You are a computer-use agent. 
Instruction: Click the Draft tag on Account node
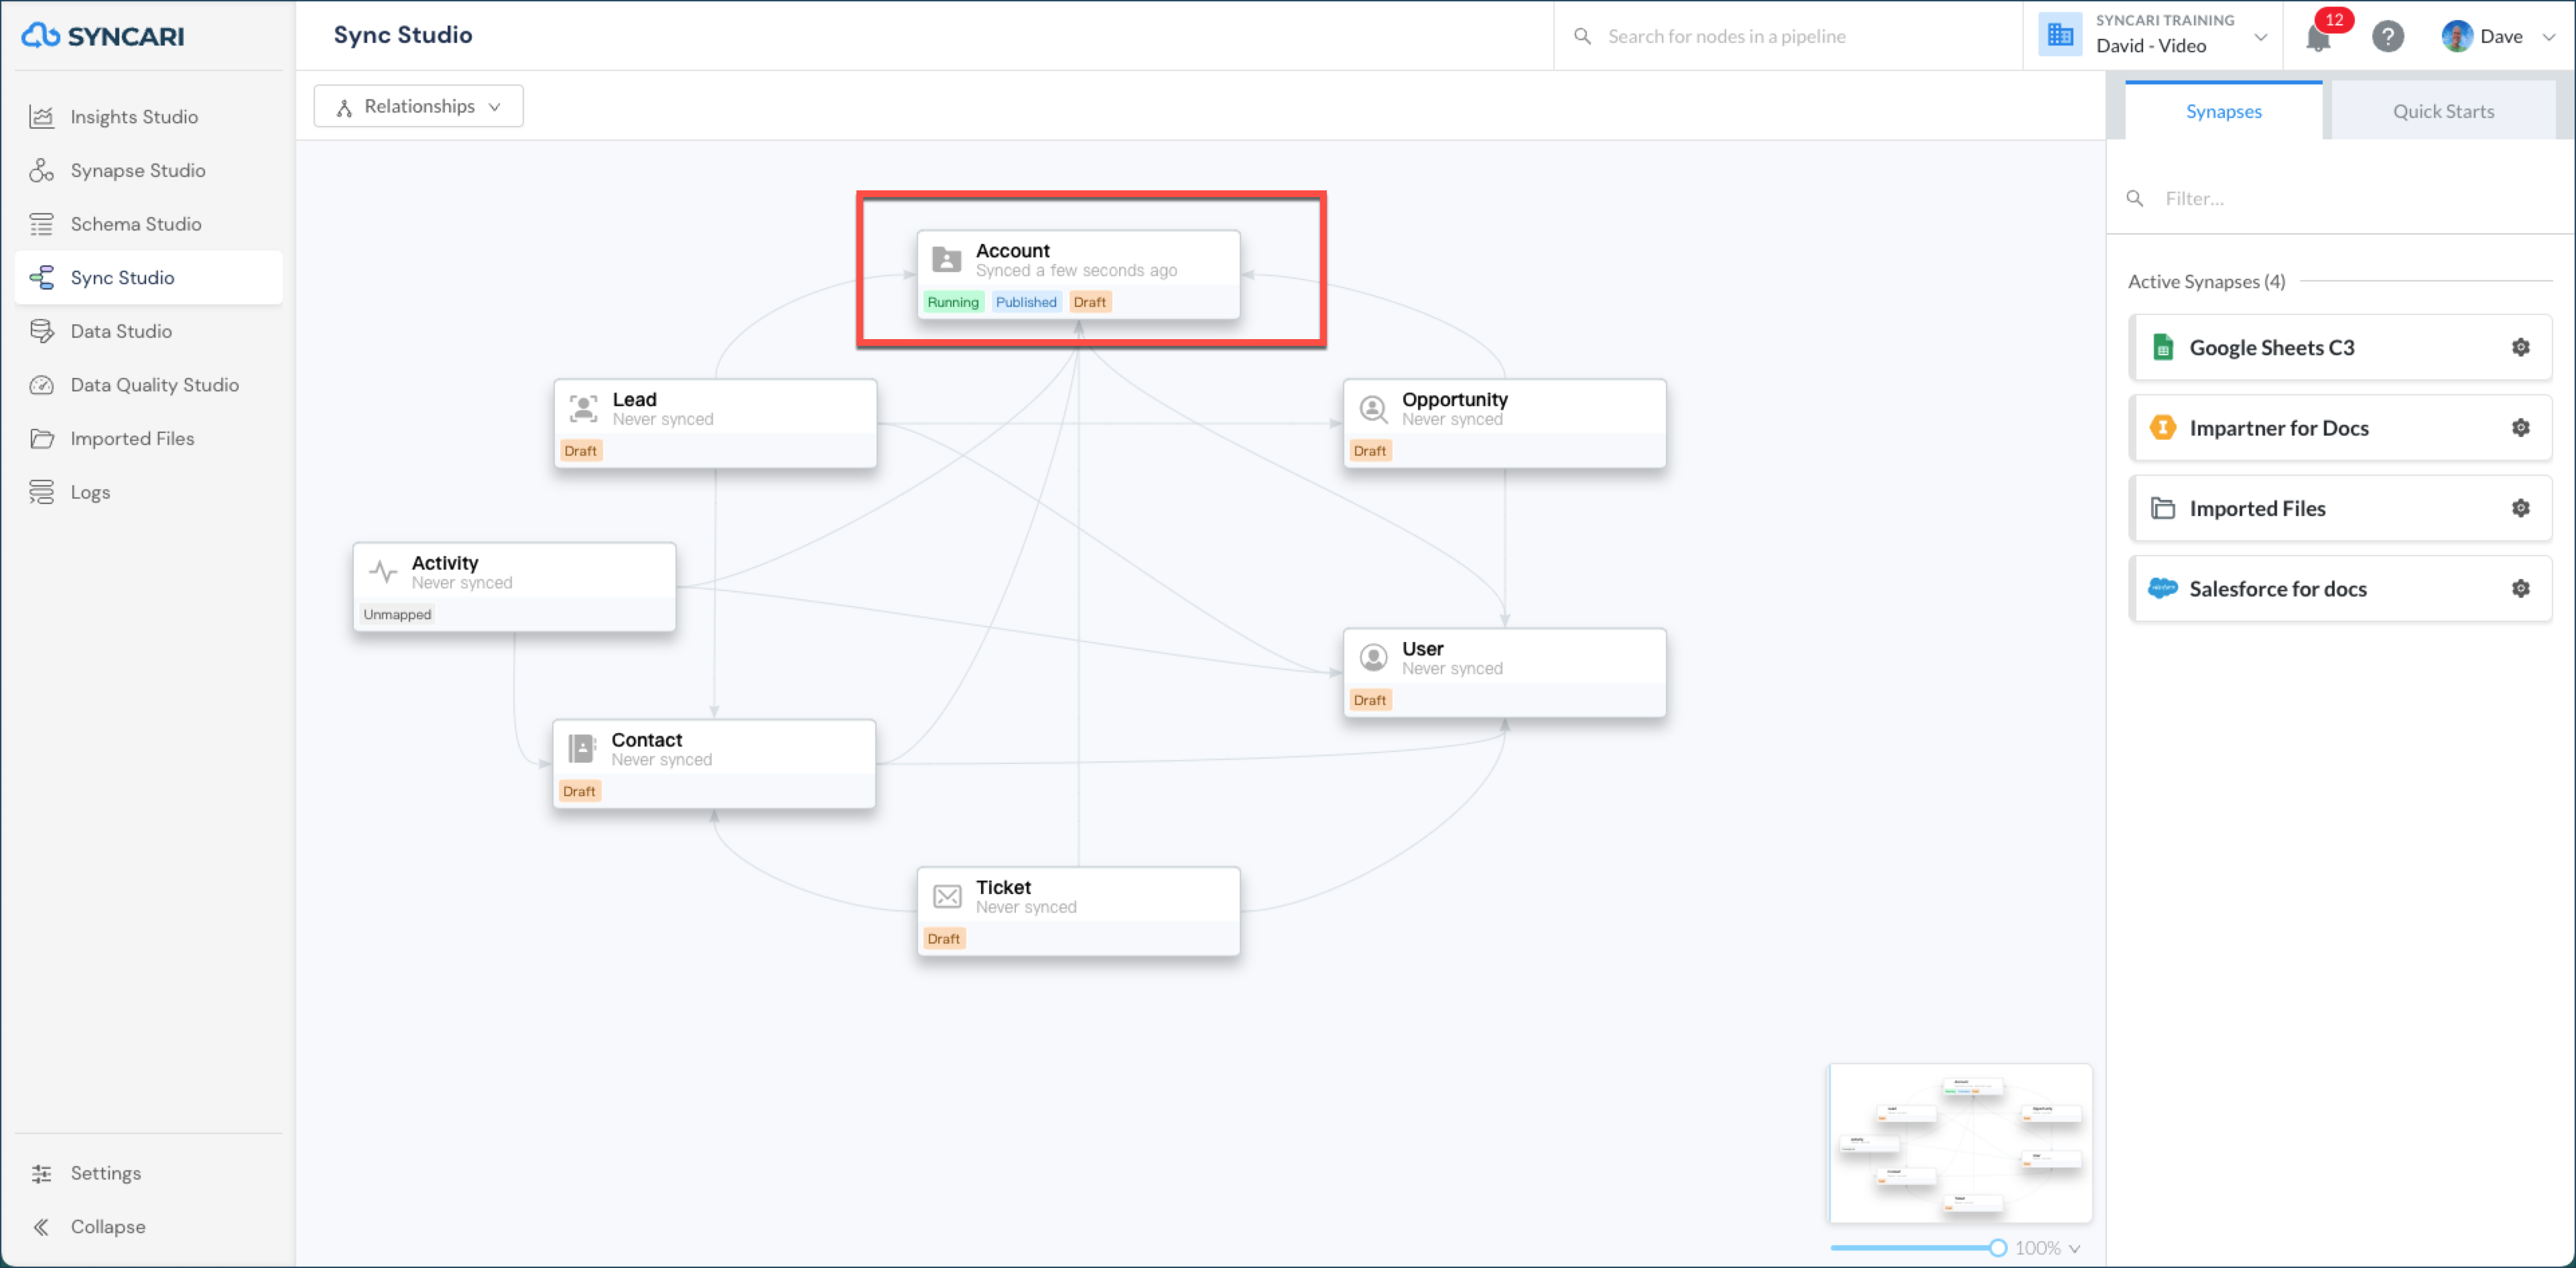pyautogui.click(x=1089, y=302)
